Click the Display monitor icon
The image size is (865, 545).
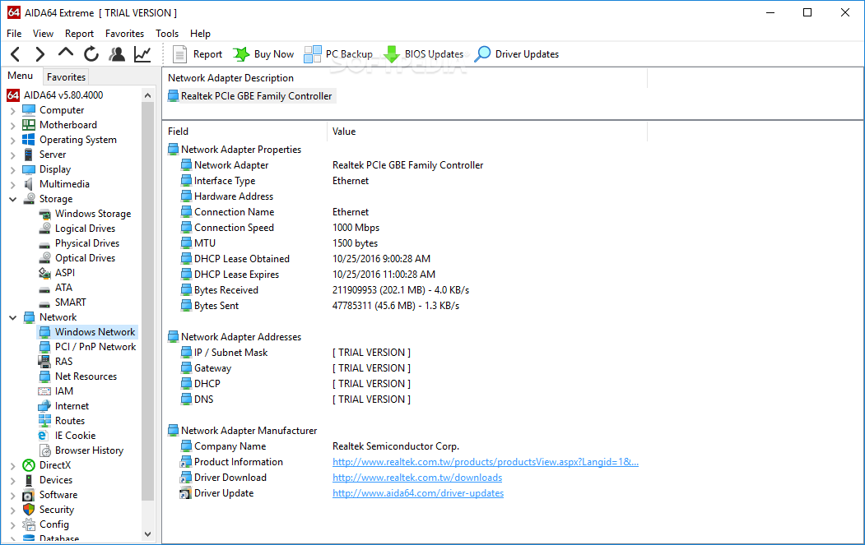(29, 169)
